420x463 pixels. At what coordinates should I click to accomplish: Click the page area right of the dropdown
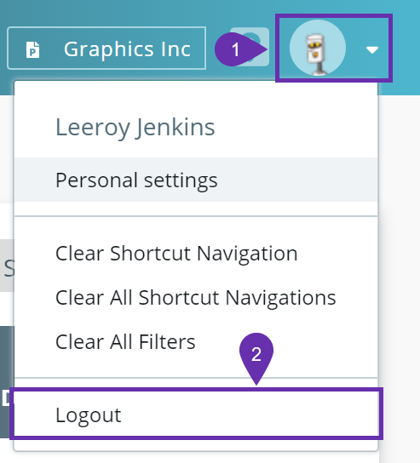(400, 266)
